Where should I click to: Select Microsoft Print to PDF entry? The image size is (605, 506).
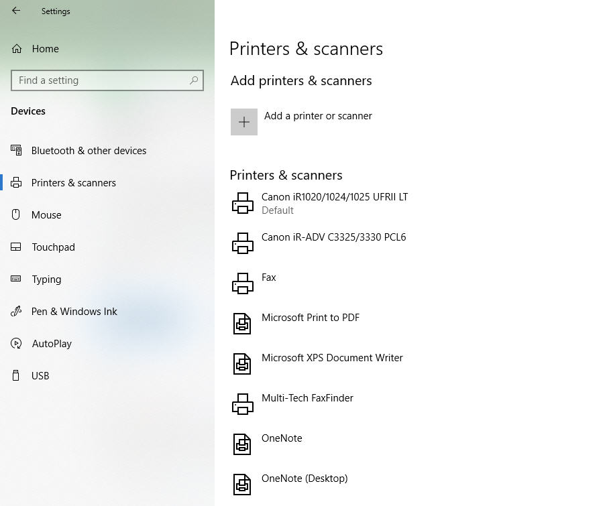(311, 318)
